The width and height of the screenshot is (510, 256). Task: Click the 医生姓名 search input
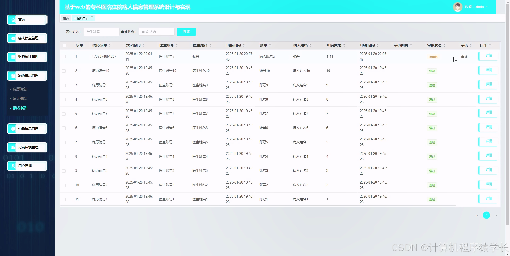[x=101, y=32]
